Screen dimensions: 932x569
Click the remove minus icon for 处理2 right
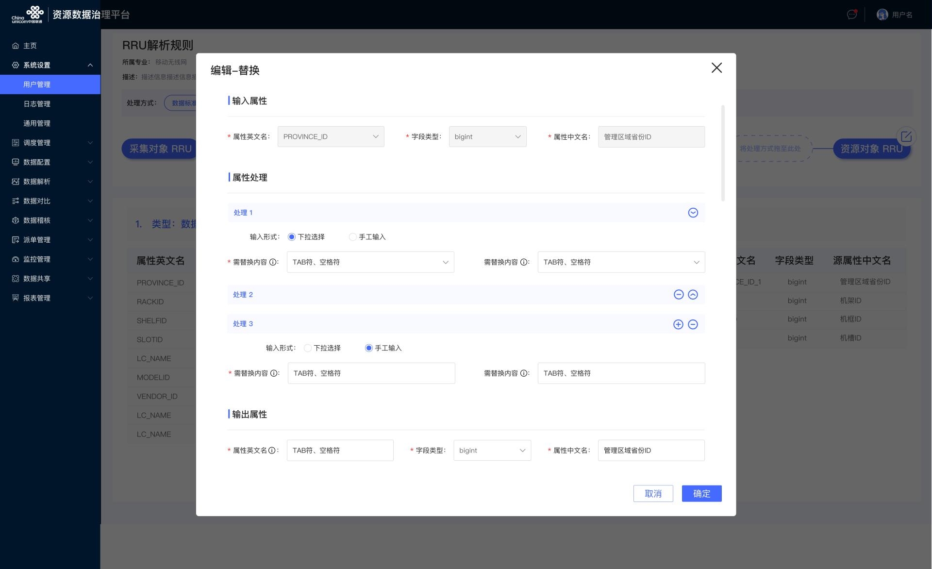point(678,294)
